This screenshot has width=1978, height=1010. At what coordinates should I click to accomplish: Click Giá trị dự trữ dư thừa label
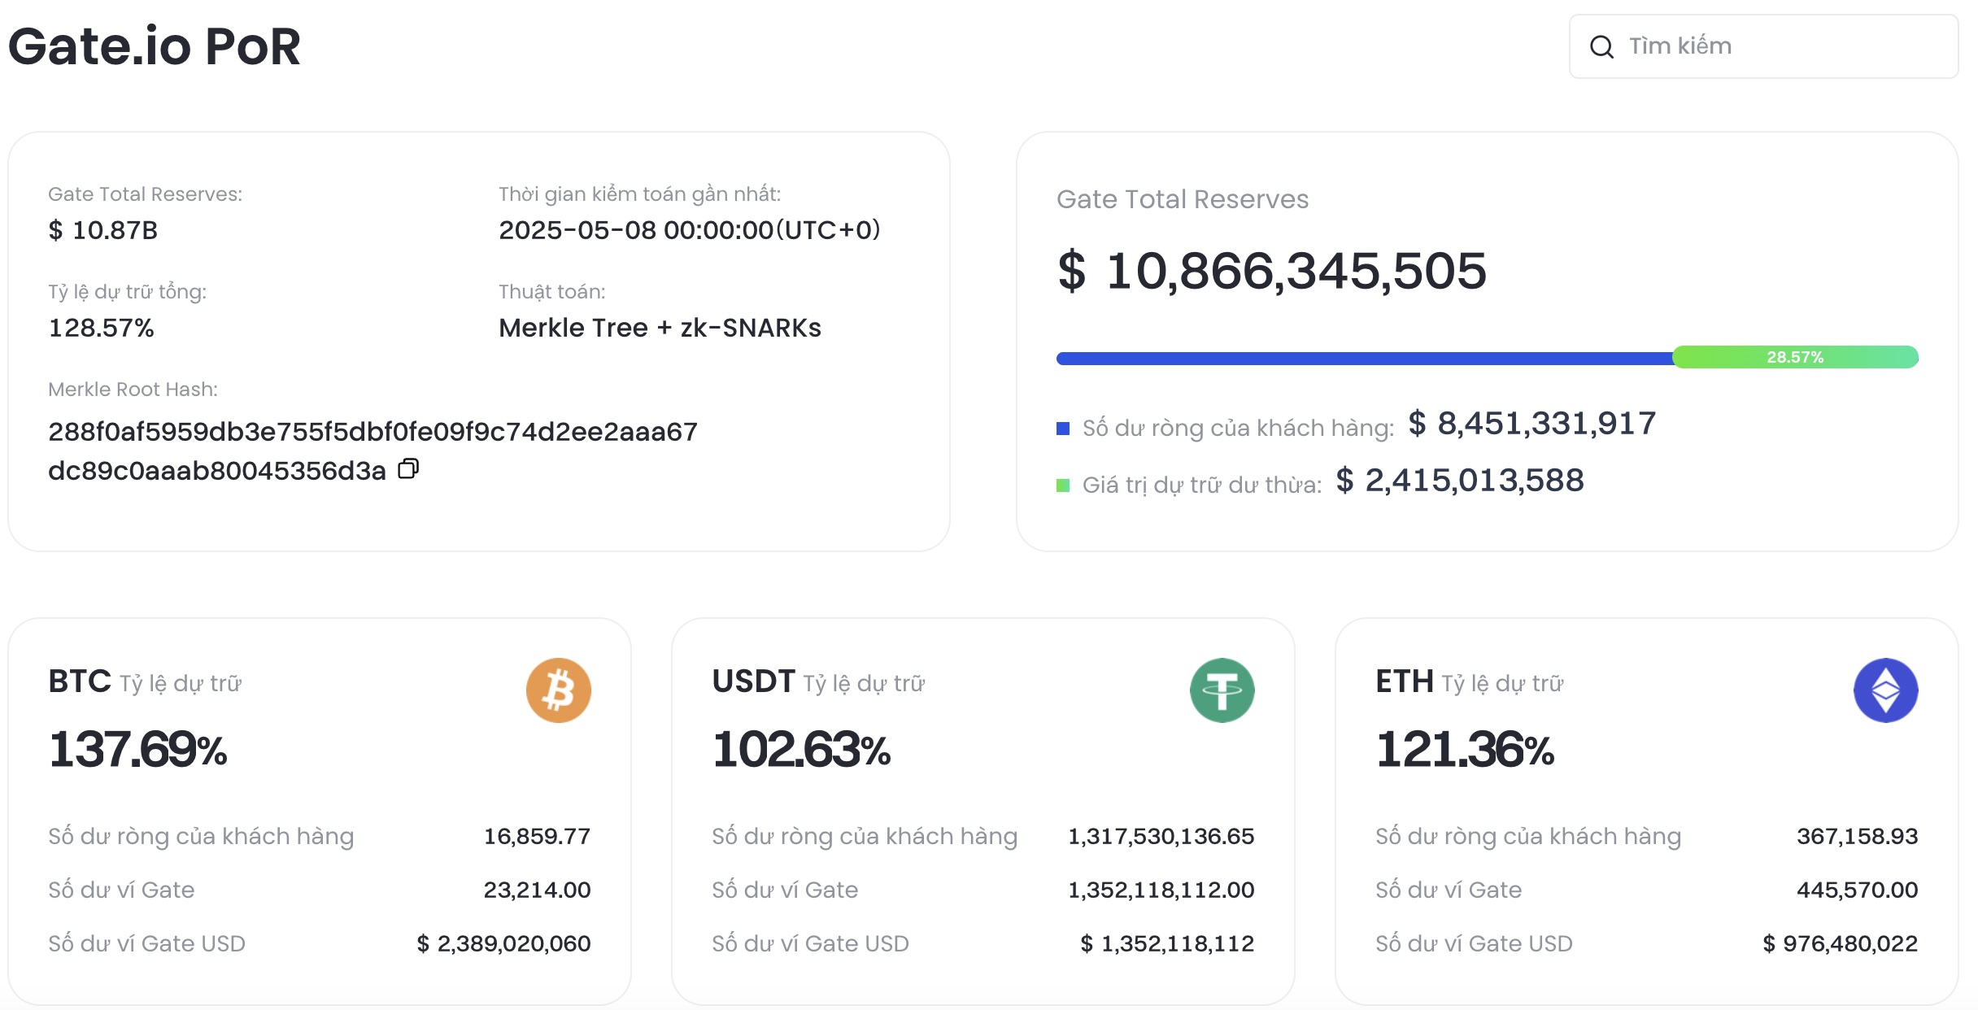pos(1202,485)
